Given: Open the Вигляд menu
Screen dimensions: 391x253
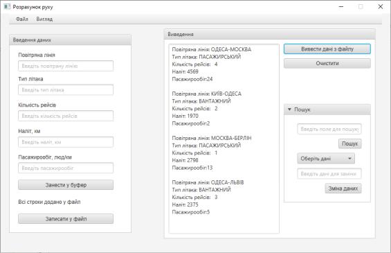Looking at the screenshot, I should [x=44, y=19].
